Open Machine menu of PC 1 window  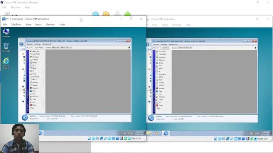pos(16,25)
